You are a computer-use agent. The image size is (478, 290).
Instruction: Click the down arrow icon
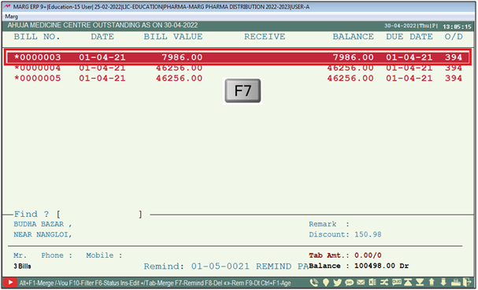(443, 282)
